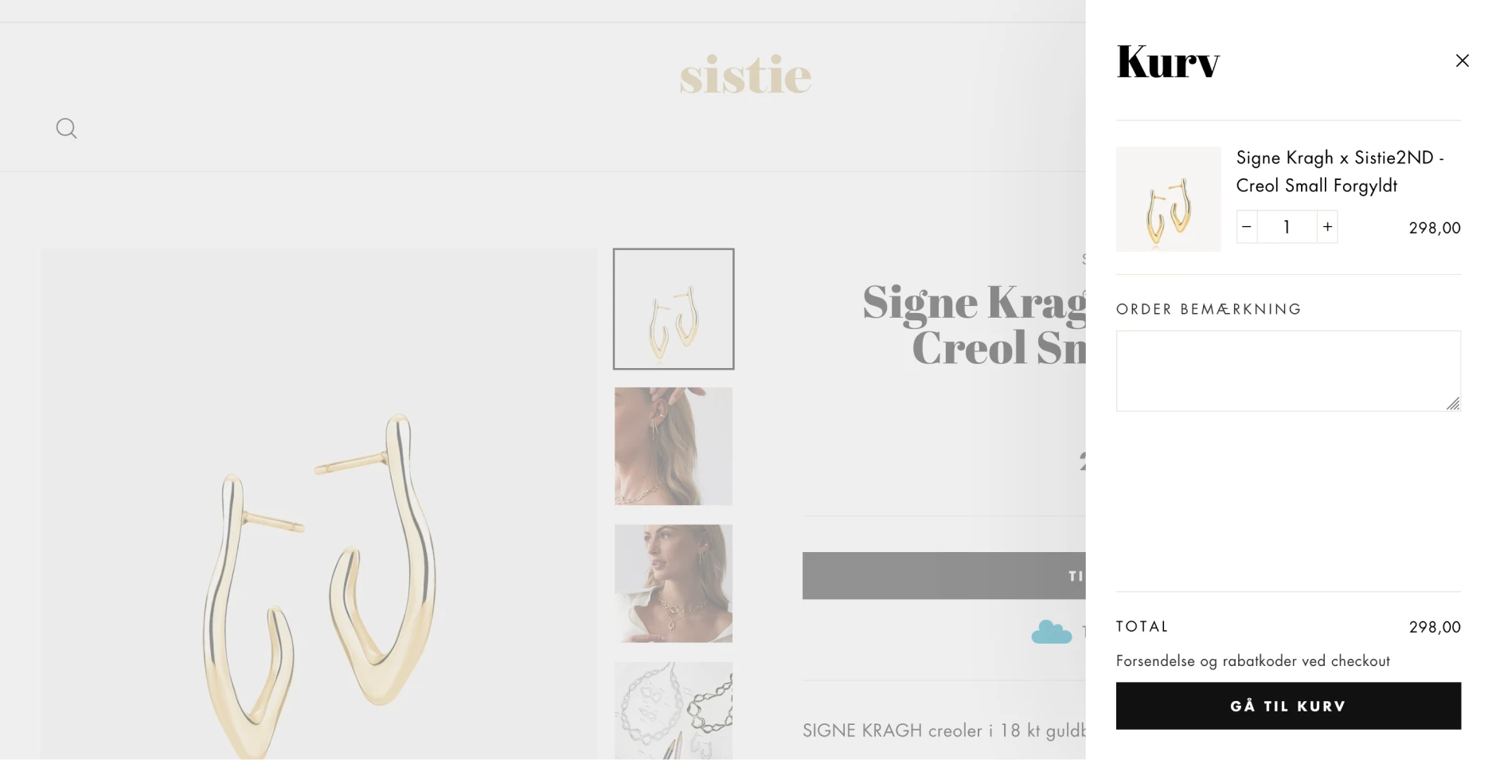Click the main large earring image
The width and height of the screenshot is (1492, 760).
318,504
